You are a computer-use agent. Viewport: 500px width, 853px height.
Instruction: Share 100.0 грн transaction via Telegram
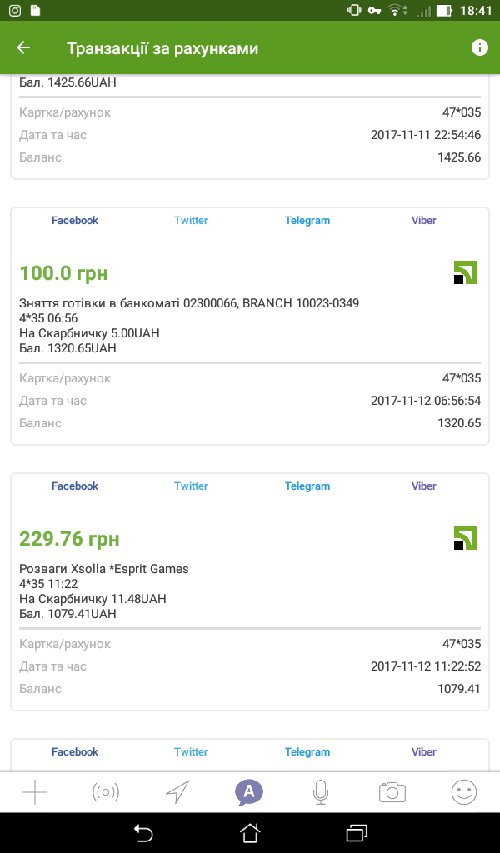pos(307,221)
